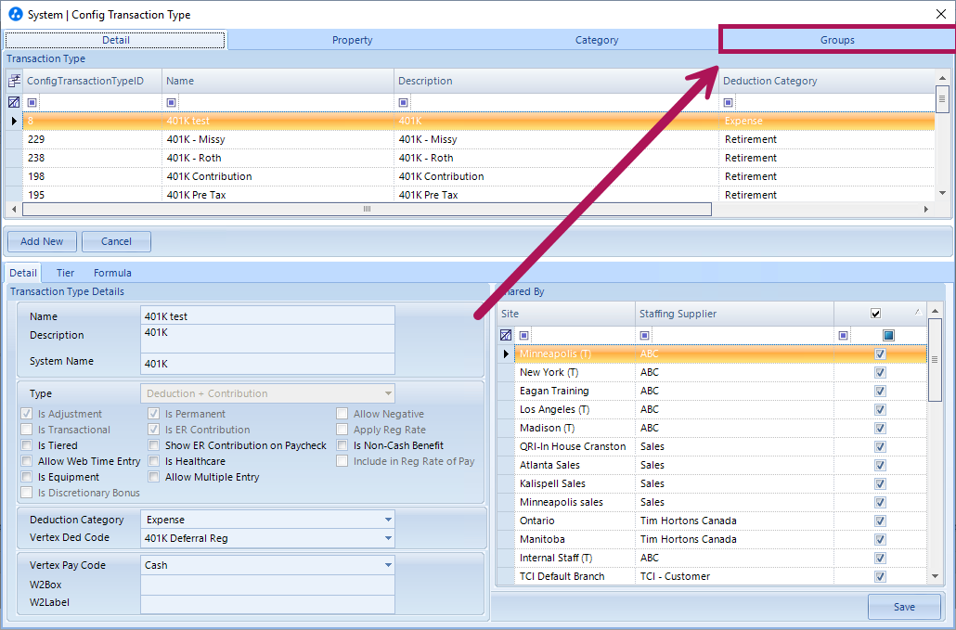Click the blue filter state box in checkbox column
Viewport: 956px width, 630px height.
pyautogui.click(x=888, y=335)
